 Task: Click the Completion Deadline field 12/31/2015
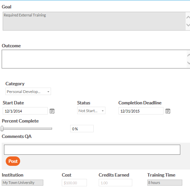point(141,111)
